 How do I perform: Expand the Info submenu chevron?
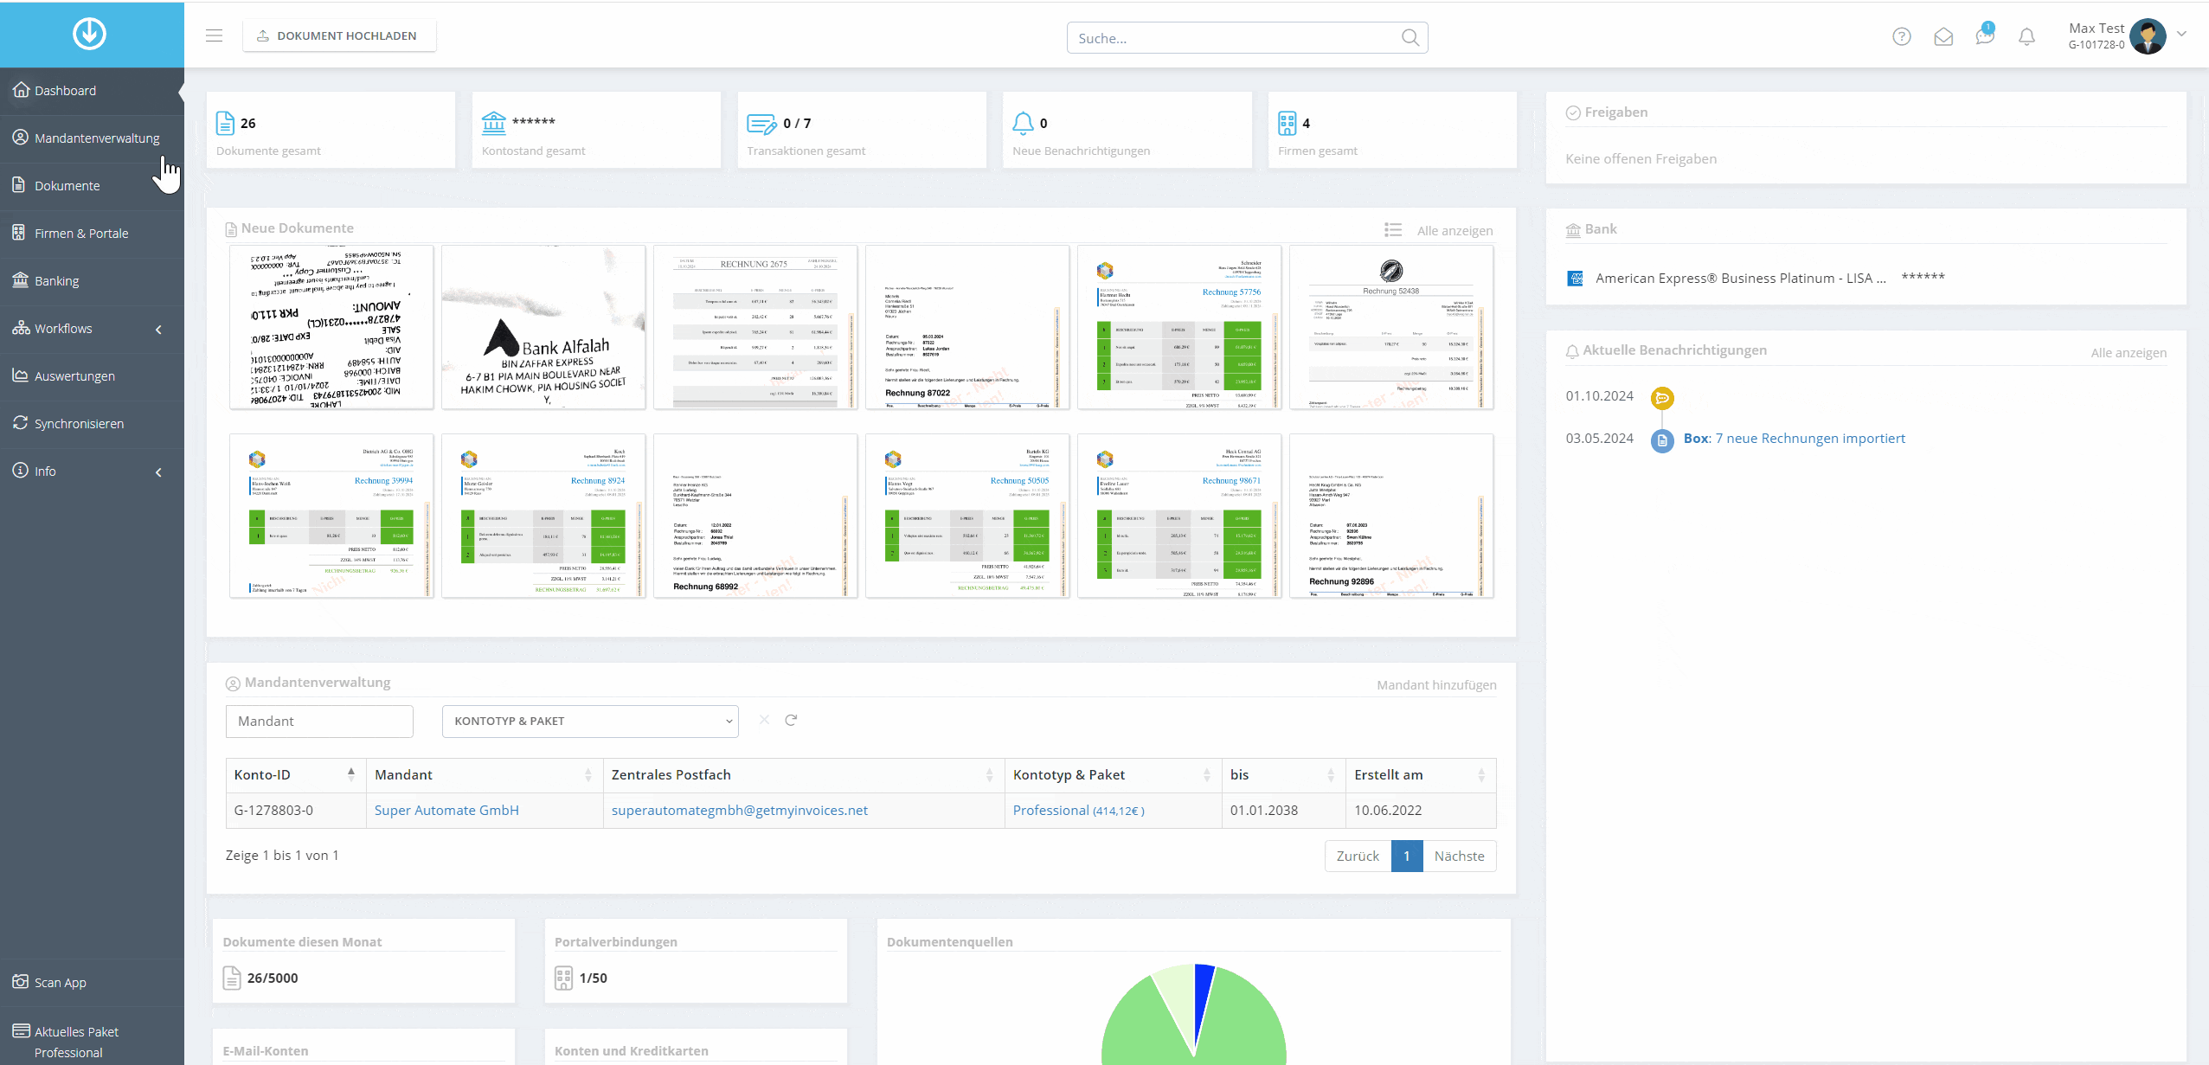[x=158, y=472]
